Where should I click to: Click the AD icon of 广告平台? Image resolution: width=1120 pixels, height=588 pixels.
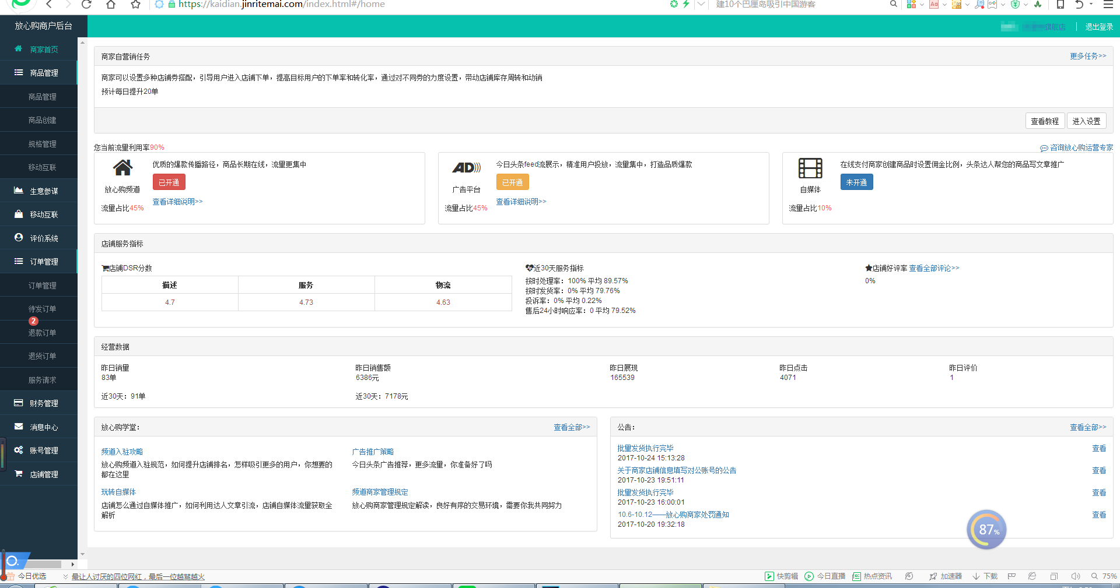click(467, 168)
